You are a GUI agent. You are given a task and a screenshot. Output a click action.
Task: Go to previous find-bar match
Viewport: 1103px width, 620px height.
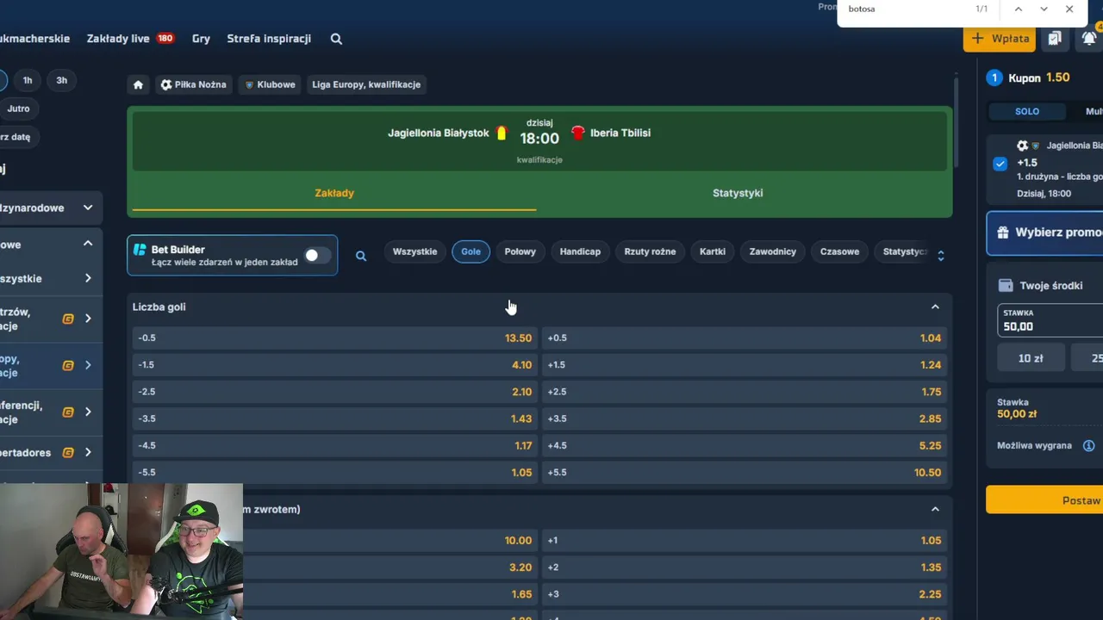tap(1019, 9)
